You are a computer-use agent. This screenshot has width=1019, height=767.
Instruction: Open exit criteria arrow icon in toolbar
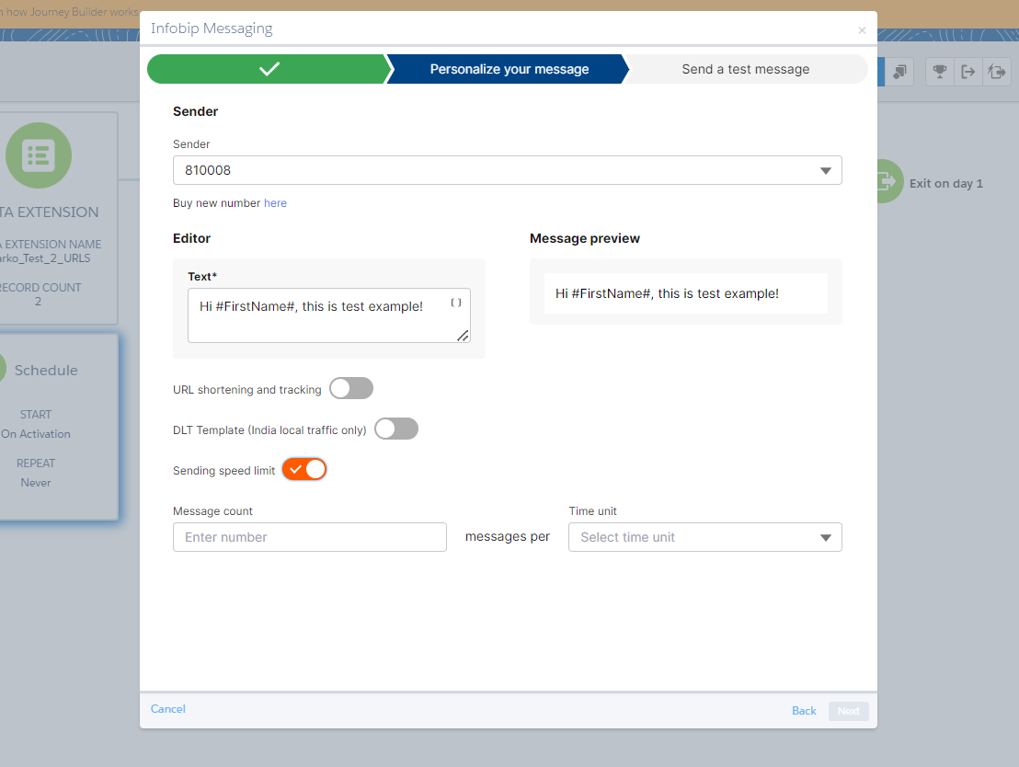click(x=968, y=72)
